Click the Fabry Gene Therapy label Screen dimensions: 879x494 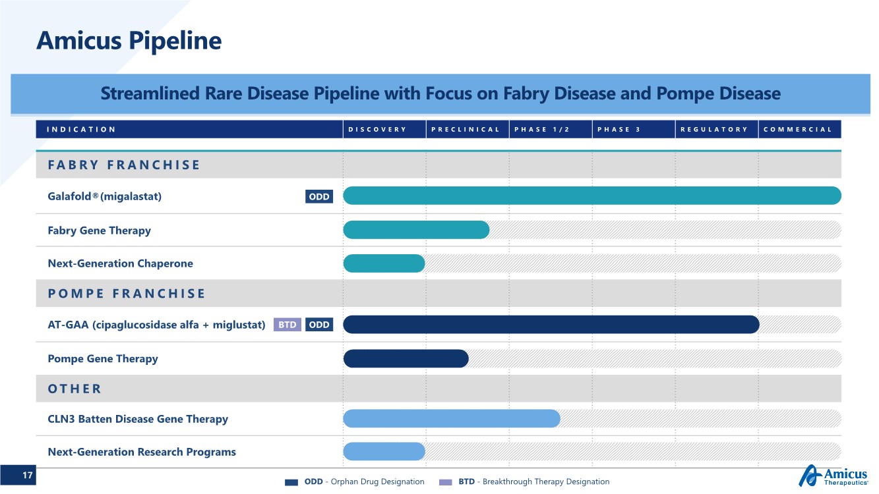(99, 231)
